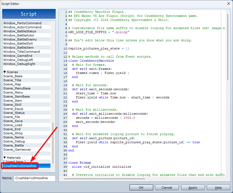Select Scene_Item script
The height and width of the screenshot is (193, 233).
point(27,101)
